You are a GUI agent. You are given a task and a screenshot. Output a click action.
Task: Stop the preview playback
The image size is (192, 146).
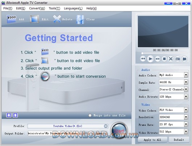tap(164, 59)
